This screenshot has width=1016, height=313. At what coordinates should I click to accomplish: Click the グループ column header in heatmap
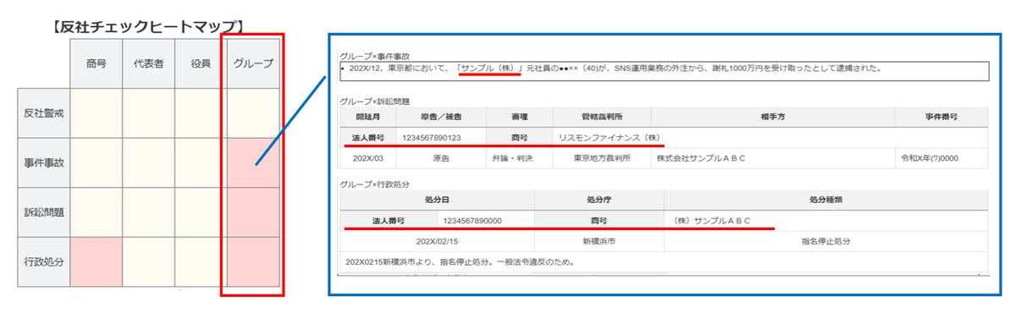click(253, 63)
